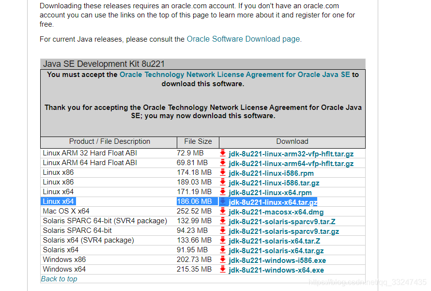Click download arrow icon beside linux-arm64-vfp-hflt.tar.gz
This screenshot has width=431, height=291.
(x=223, y=163)
